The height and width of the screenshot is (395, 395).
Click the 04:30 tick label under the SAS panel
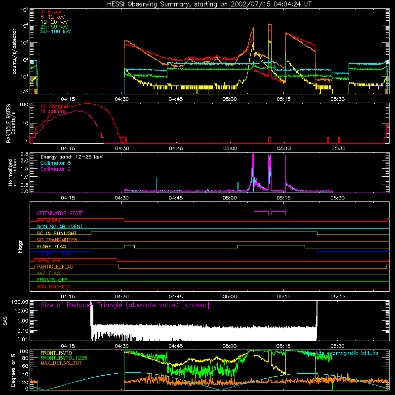pyautogui.click(x=121, y=346)
